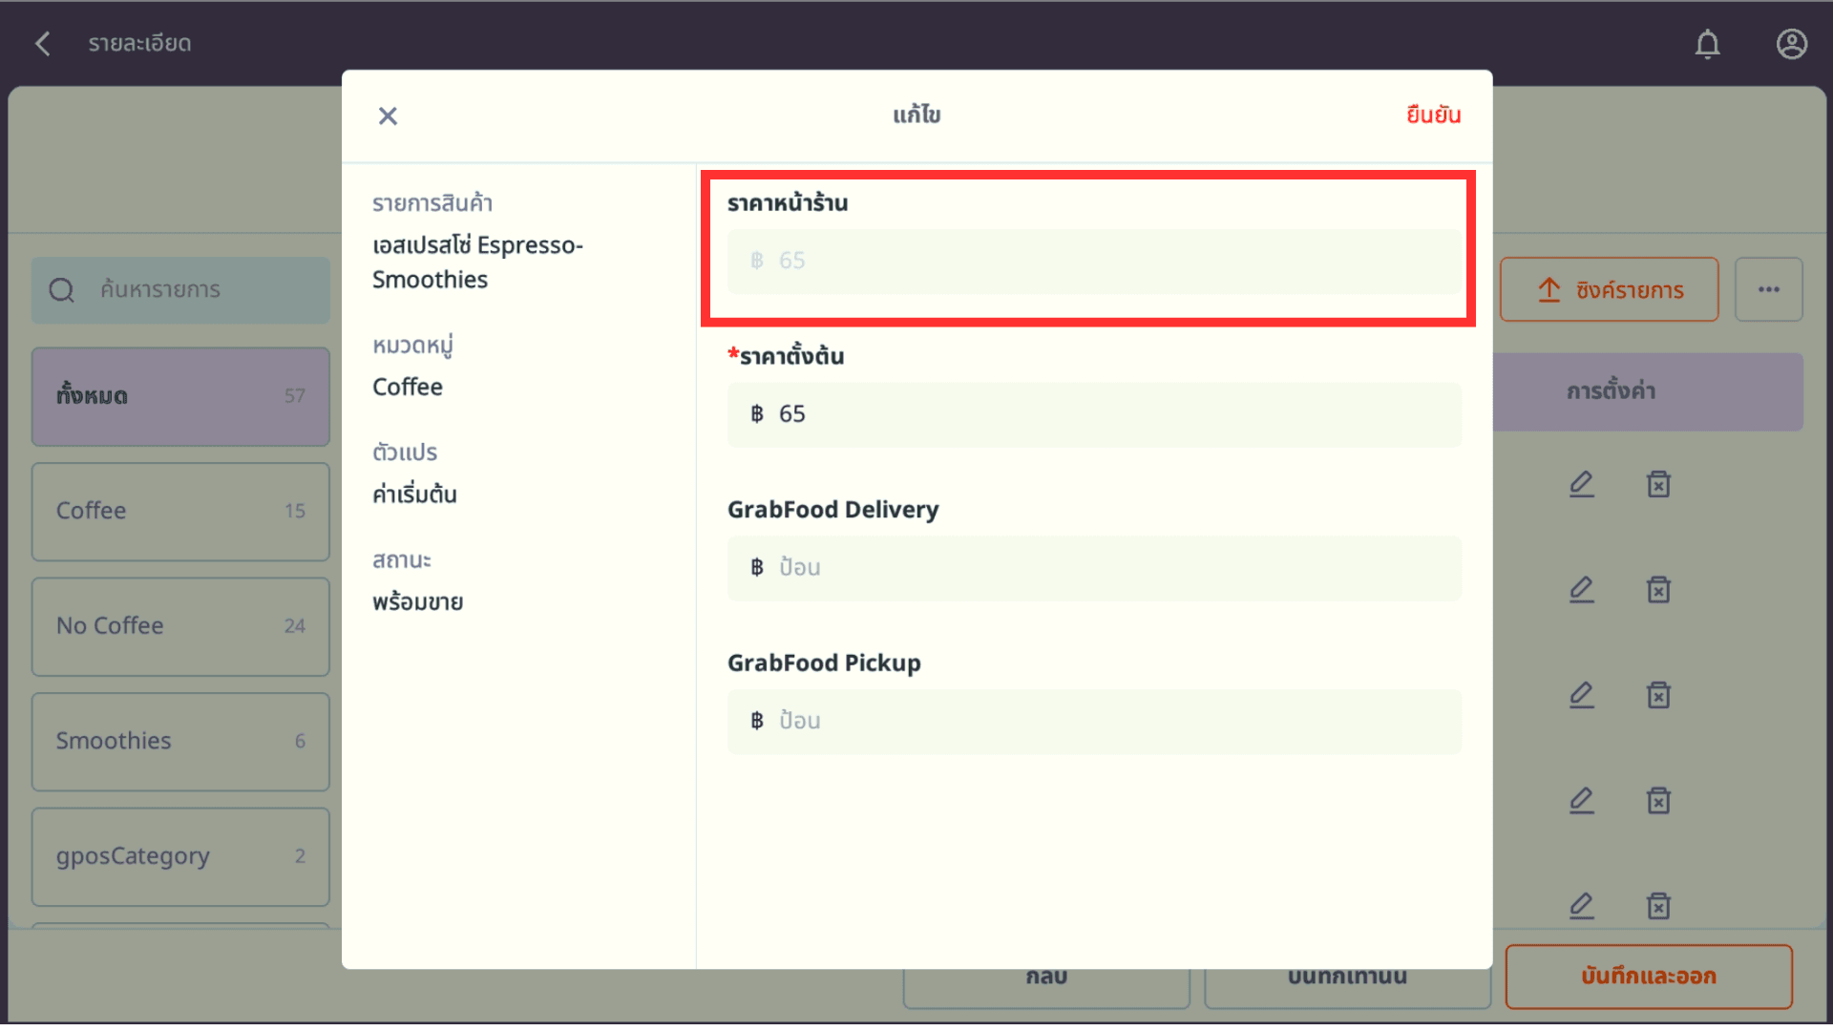1833x1031 pixels.
Task: Click the first row's pencil edit icon
Action: [1582, 484]
